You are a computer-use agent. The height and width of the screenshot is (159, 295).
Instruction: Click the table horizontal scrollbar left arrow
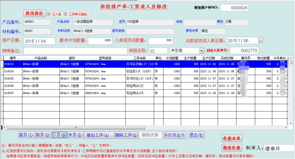(x=4, y=127)
